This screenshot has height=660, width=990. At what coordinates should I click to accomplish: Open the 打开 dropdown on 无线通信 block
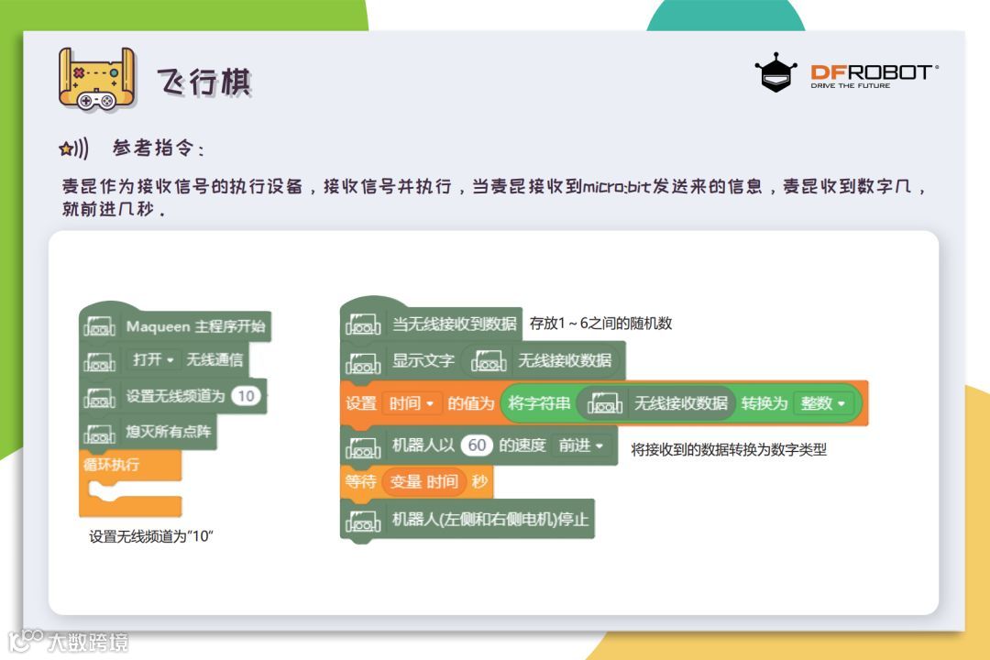tap(153, 359)
